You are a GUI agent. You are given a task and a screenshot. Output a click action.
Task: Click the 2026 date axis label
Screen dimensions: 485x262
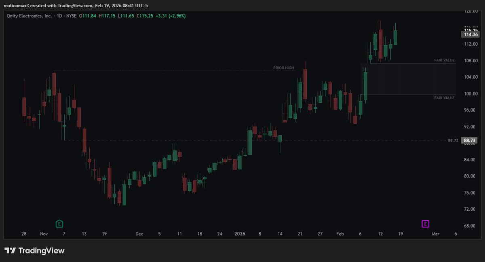(x=240, y=234)
